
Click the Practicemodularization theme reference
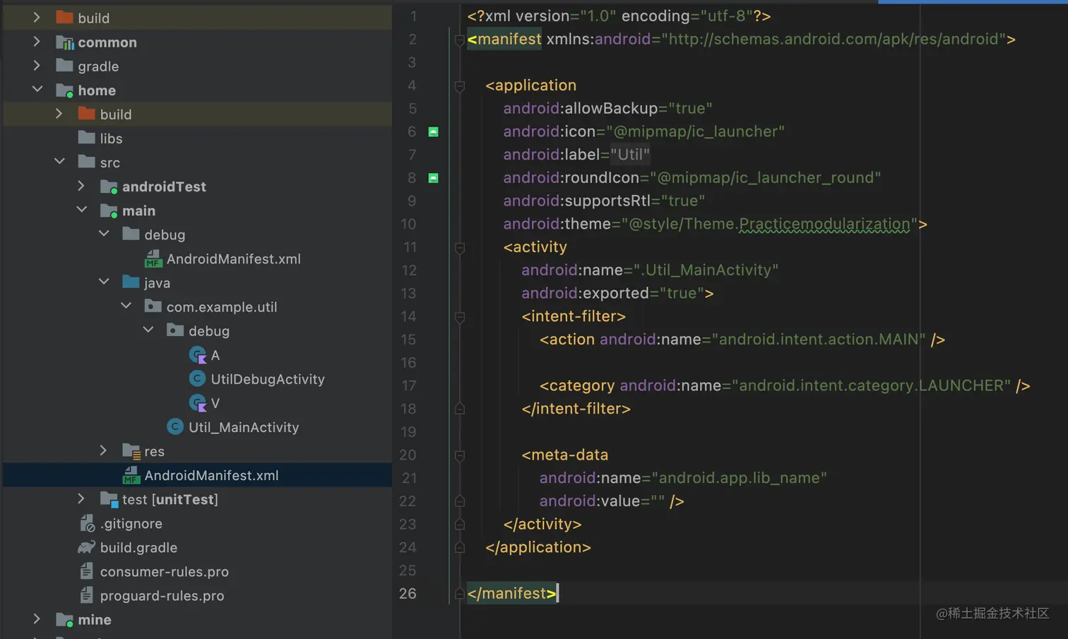click(824, 224)
